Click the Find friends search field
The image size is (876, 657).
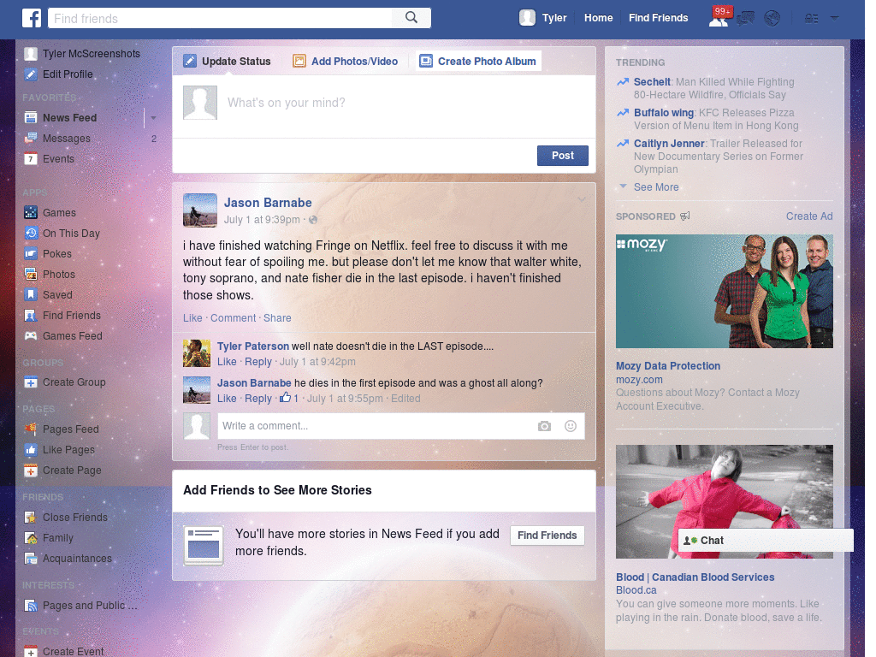click(x=220, y=19)
